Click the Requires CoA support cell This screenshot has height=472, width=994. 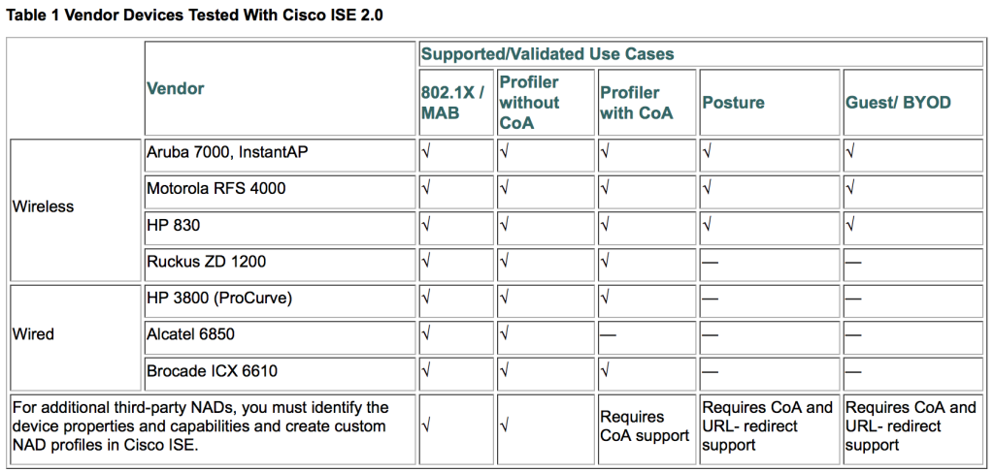(645, 426)
